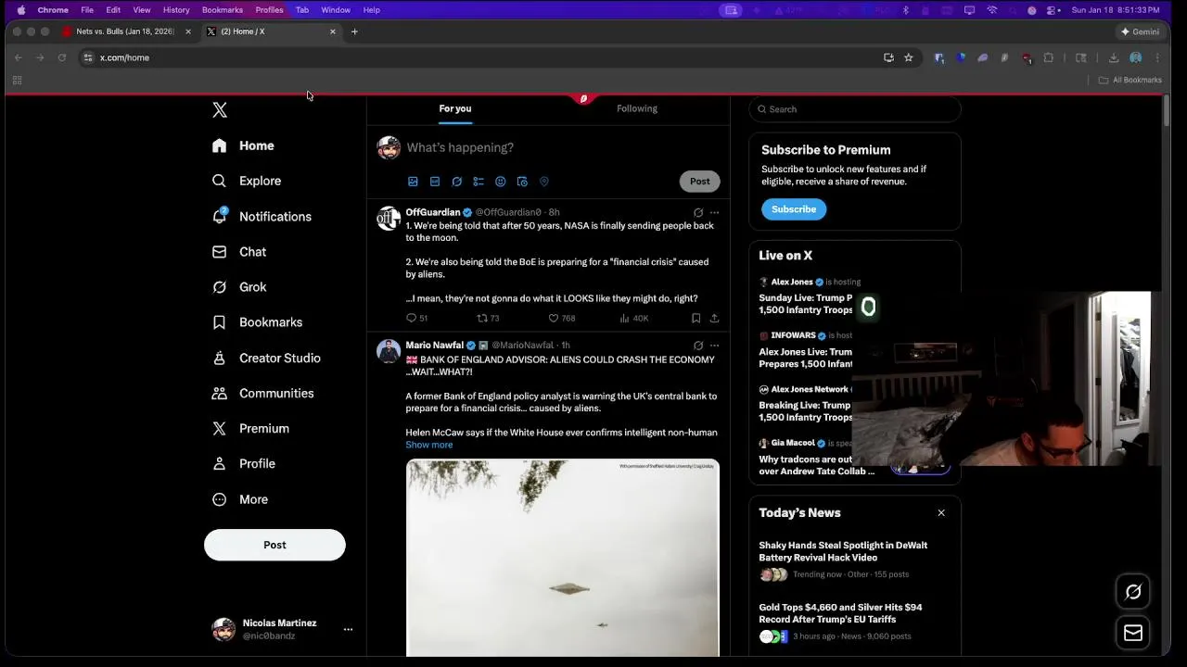The height and width of the screenshot is (667, 1187).
Task: Subscribe to Premium button
Action: pyautogui.click(x=794, y=209)
